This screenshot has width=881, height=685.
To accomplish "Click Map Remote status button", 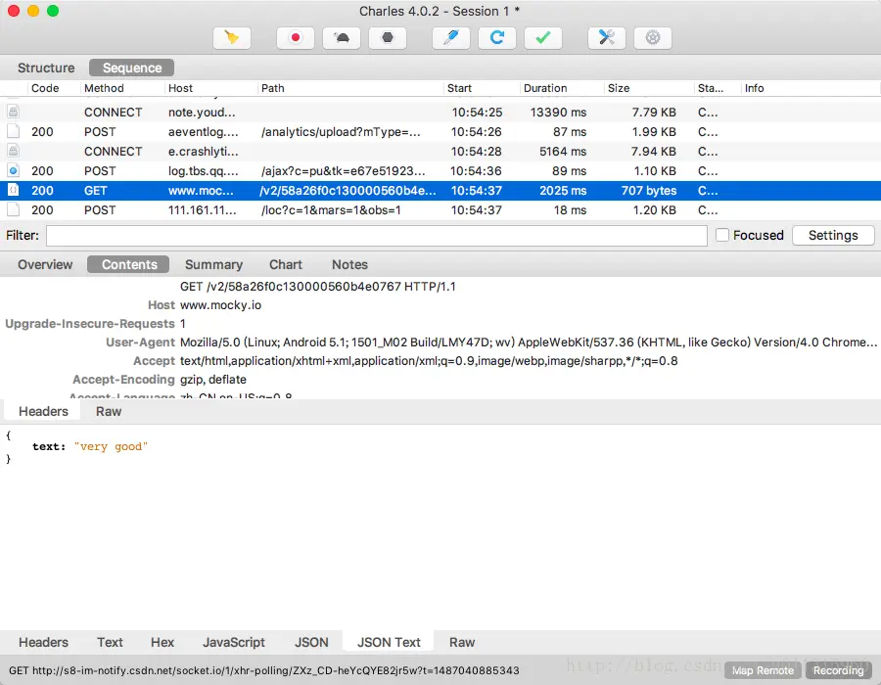I will point(763,670).
